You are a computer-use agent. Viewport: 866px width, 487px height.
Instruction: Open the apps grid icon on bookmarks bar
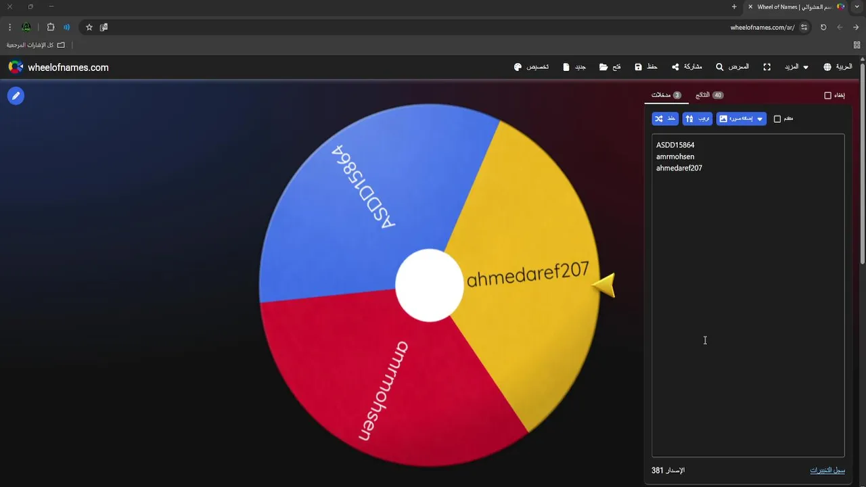[x=857, y=45]
